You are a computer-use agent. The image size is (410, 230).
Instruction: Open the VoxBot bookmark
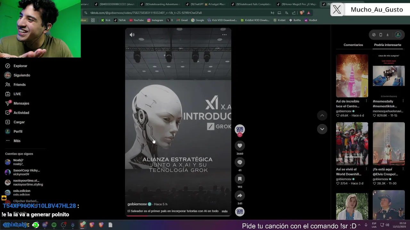(x=311, y=20)
